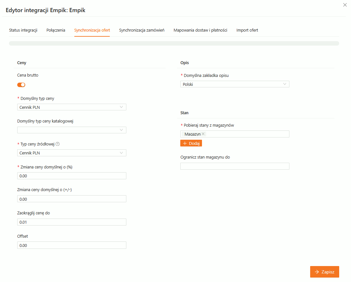Select the Ogranicz stan magazynu do field
351x282 pixels.
tap(235, 166)
